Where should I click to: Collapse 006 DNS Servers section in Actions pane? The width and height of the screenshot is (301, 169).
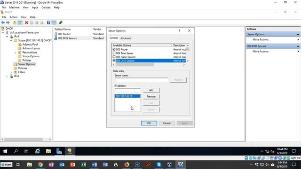(x=298, y=46)
